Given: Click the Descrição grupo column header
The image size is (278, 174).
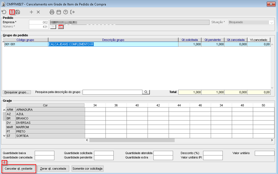Looking at the screenshot, I should click(x=113, y=40).
